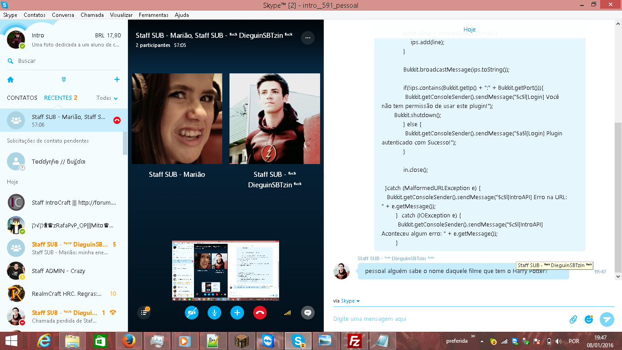Click the 'Hoje' date header in chat
The image size is (622, 350).
[x=469, y=30]
